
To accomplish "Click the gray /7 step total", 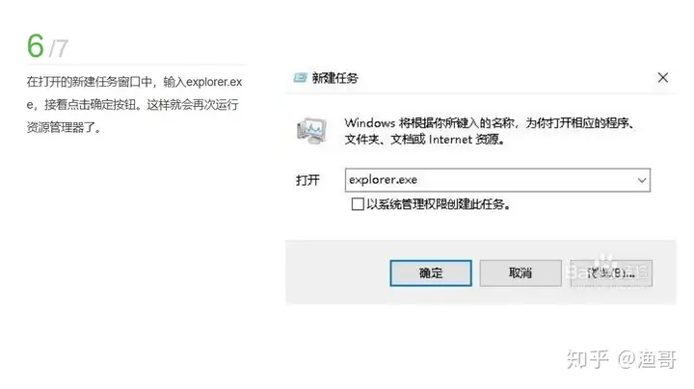I will [59, 48].
